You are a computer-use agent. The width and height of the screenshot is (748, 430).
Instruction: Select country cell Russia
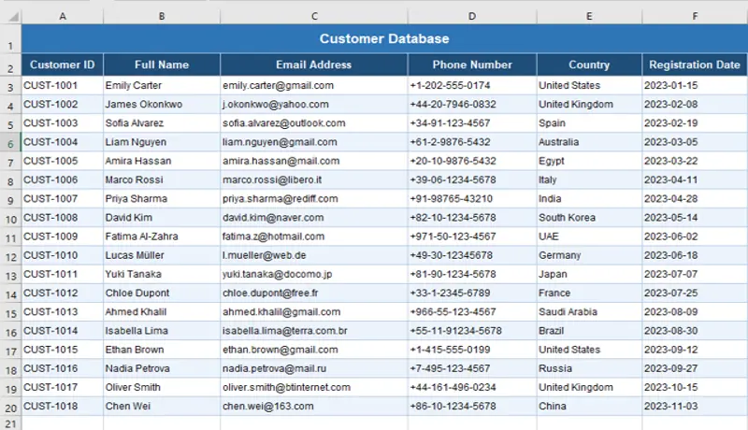[589, 368]
